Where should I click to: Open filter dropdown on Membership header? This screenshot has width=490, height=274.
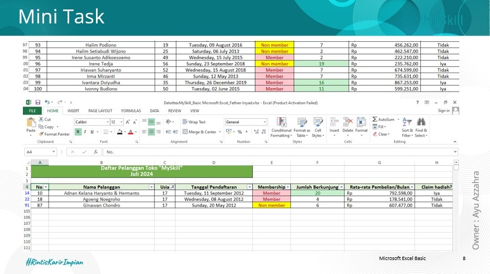[287, 187]
